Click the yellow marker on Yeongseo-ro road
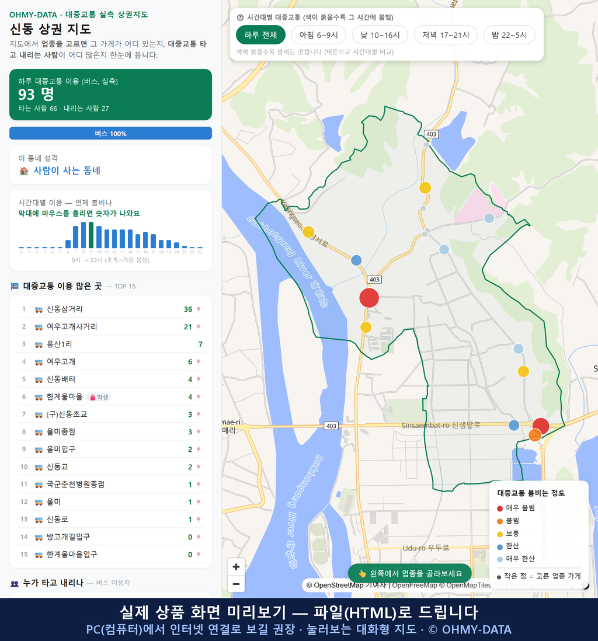 point(308,232)
